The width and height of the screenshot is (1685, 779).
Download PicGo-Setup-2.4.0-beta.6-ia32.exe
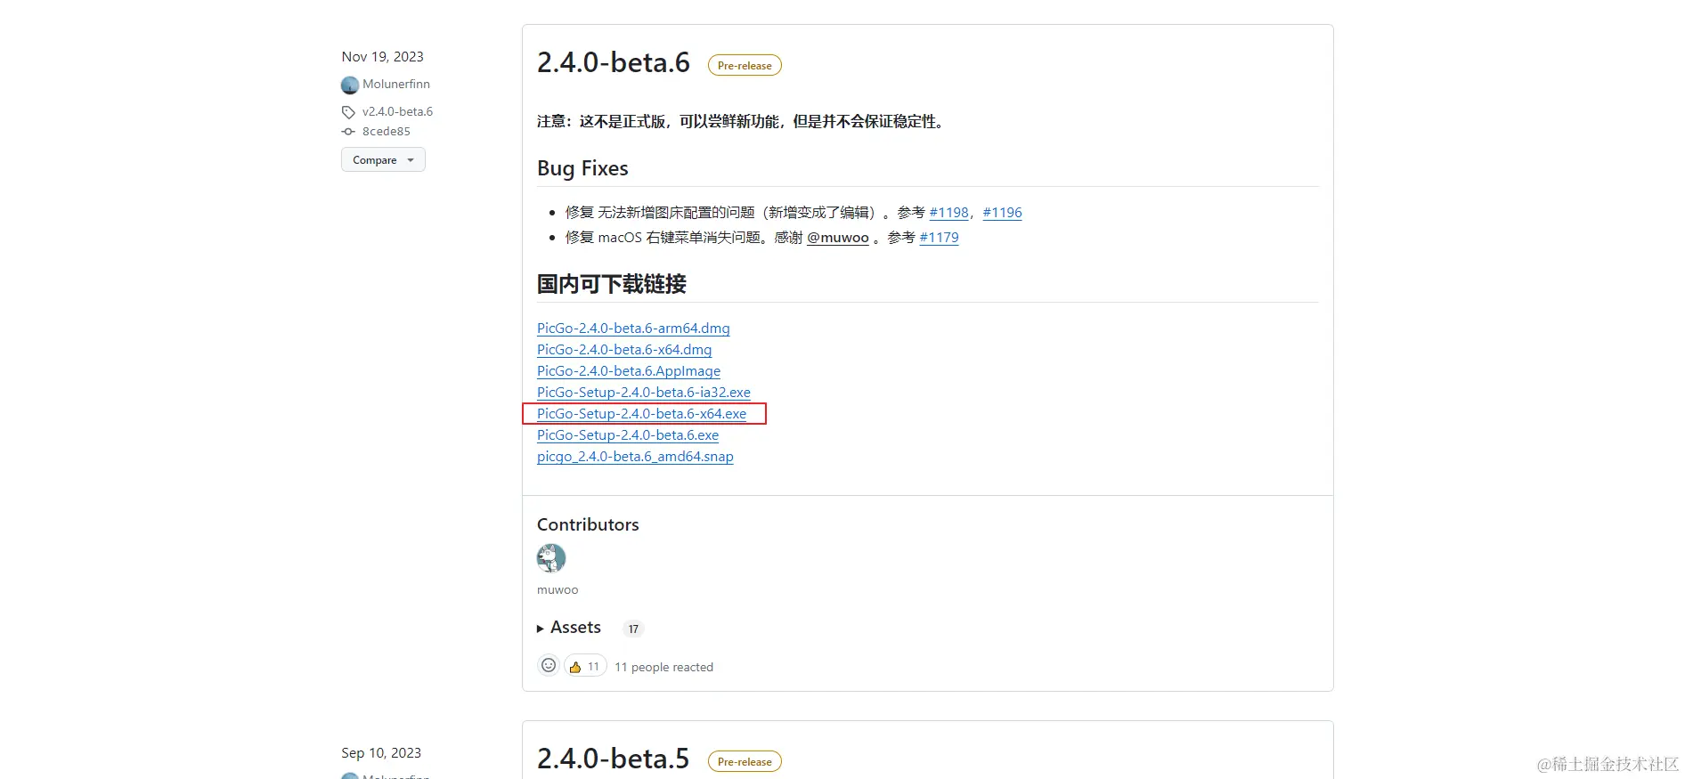pyautogui.click(x=644, y=393)
